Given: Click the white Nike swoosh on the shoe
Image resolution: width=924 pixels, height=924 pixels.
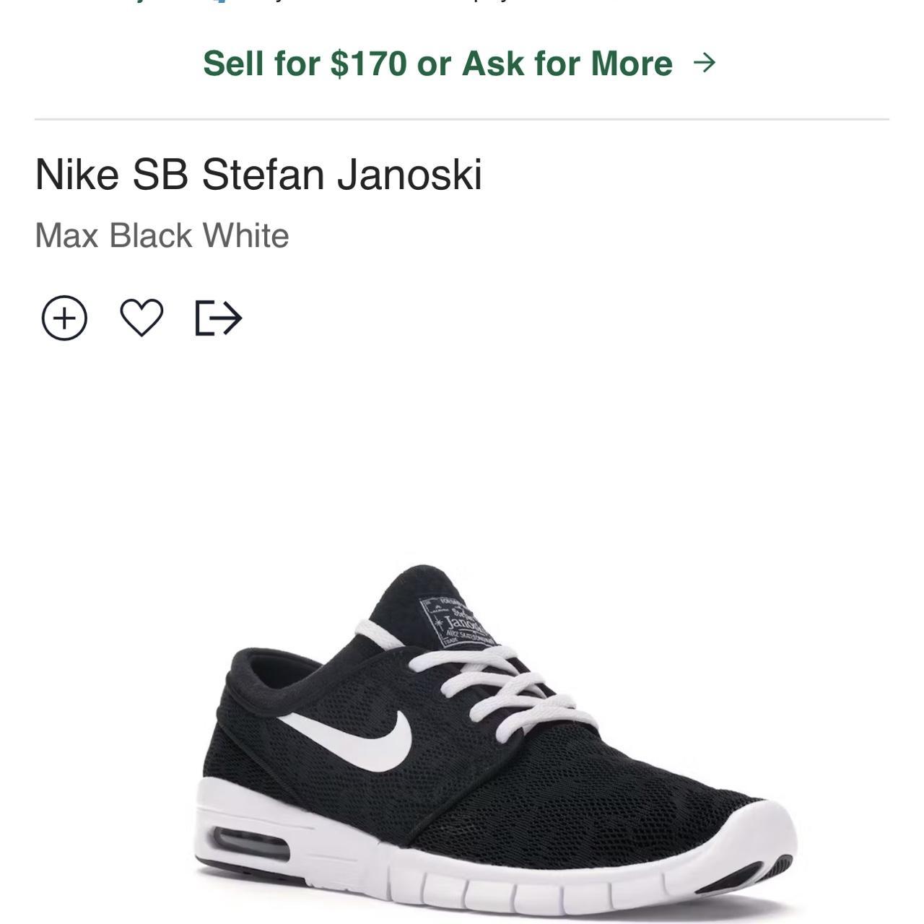Looking at the screenshot, I should (361, 738).
